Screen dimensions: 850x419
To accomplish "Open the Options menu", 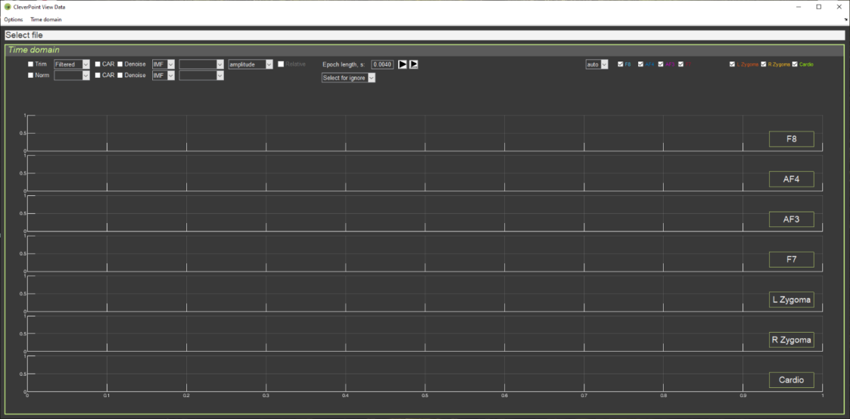I will coord(13,20).
